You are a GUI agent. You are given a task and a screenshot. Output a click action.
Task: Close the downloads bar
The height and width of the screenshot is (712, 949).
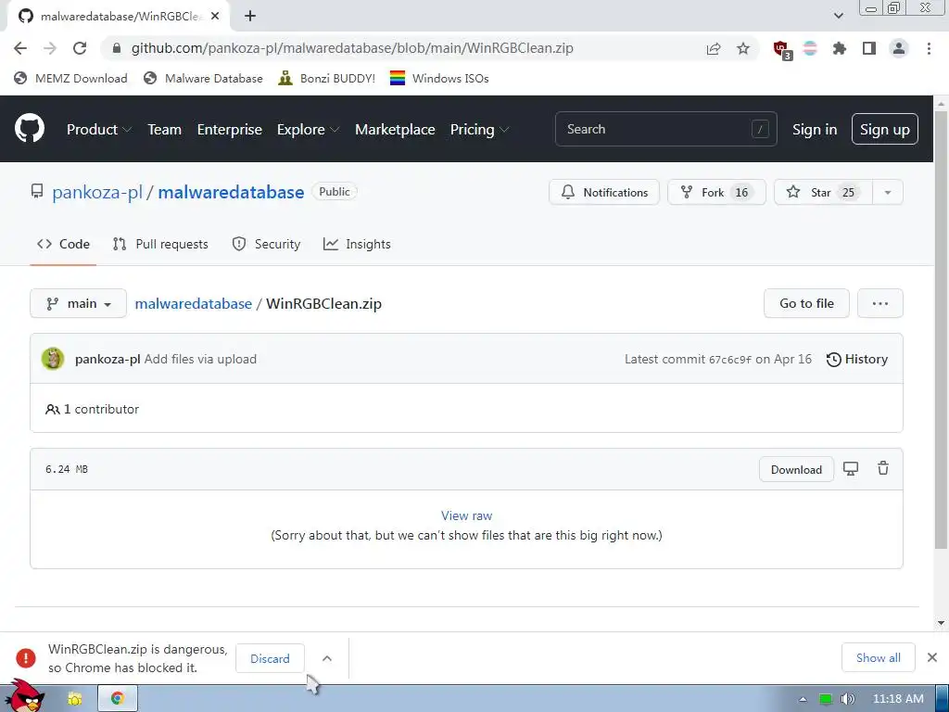pyautogui.click(x=932, y=657)
